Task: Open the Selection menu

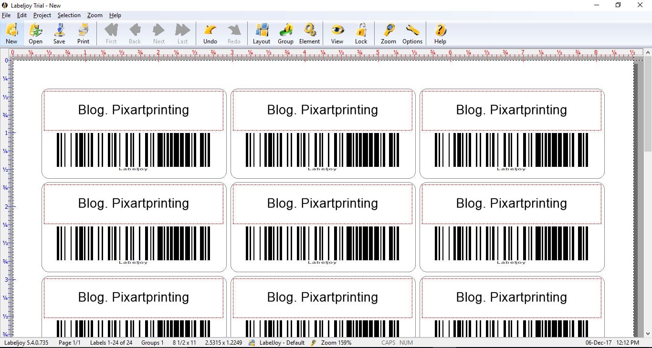Action: pos(69,15)
